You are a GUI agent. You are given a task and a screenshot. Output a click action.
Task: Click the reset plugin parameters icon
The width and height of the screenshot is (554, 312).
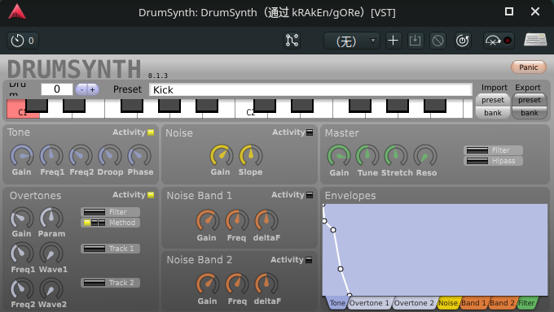click(463, 41)
